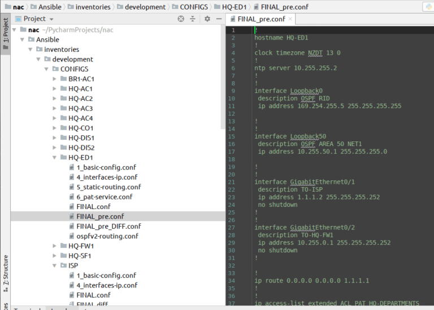Click Ansible in the breadcrumb bar
Image resolution: width=434 pixels, height=310 pixels.
coord(46,7)
